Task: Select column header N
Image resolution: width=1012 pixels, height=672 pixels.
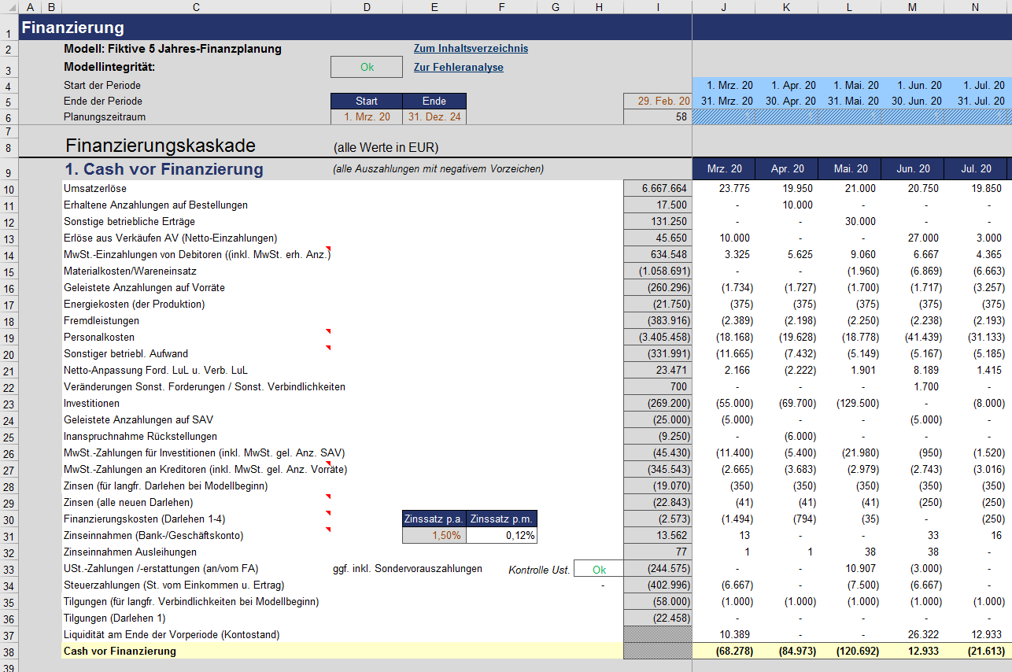Action: 975,7
